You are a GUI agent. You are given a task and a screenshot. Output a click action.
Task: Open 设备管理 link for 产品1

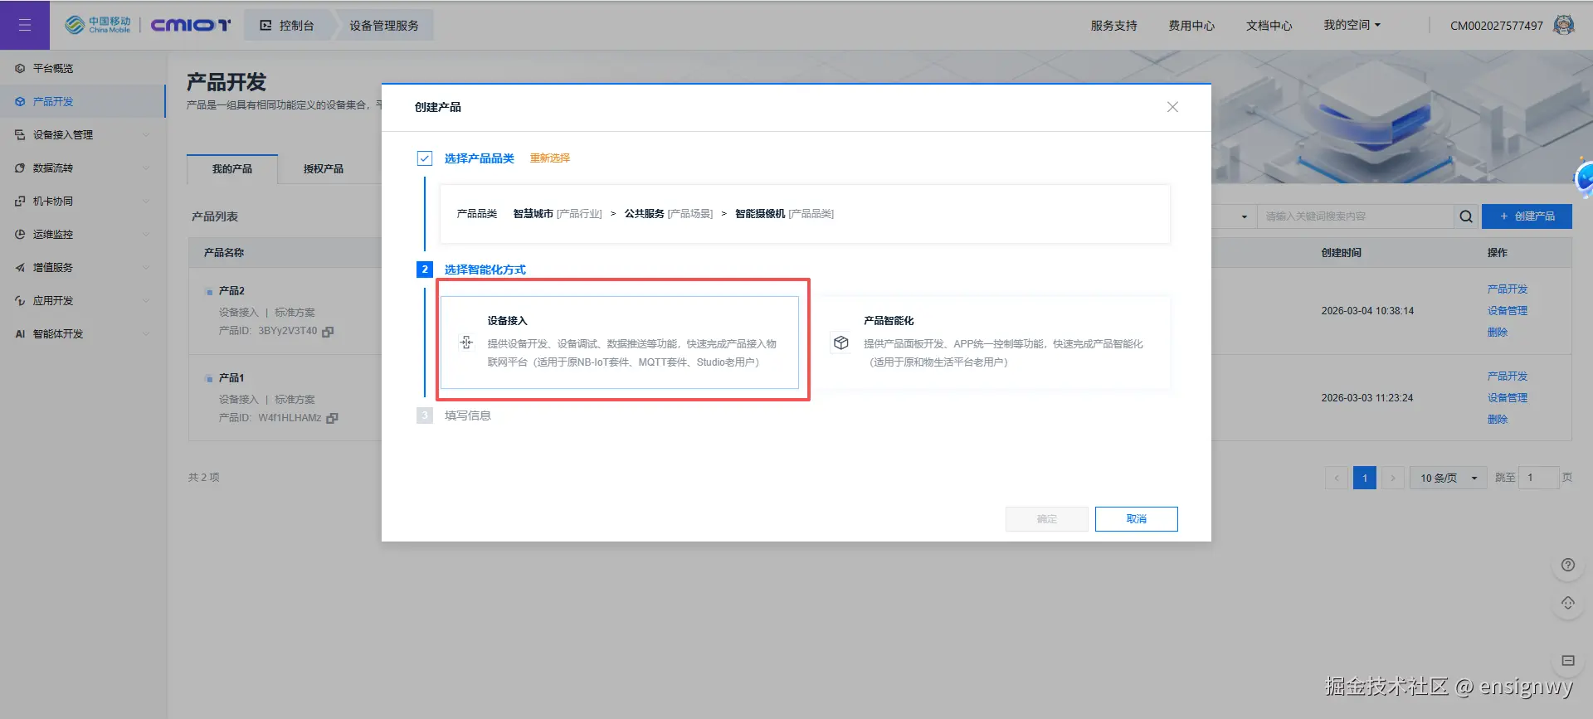(1508, 398)
